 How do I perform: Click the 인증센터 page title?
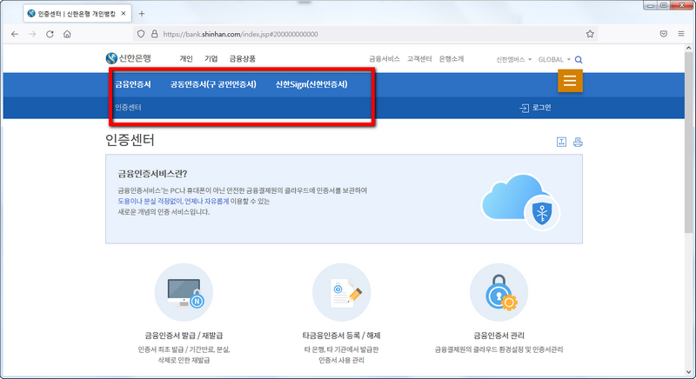(x=130, y=140)
